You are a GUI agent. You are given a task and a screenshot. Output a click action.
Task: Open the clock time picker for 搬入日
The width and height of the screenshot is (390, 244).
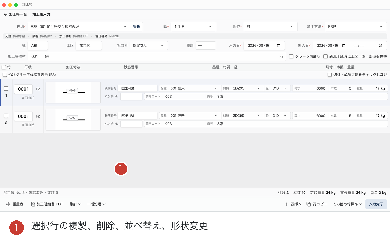point(380,46)
